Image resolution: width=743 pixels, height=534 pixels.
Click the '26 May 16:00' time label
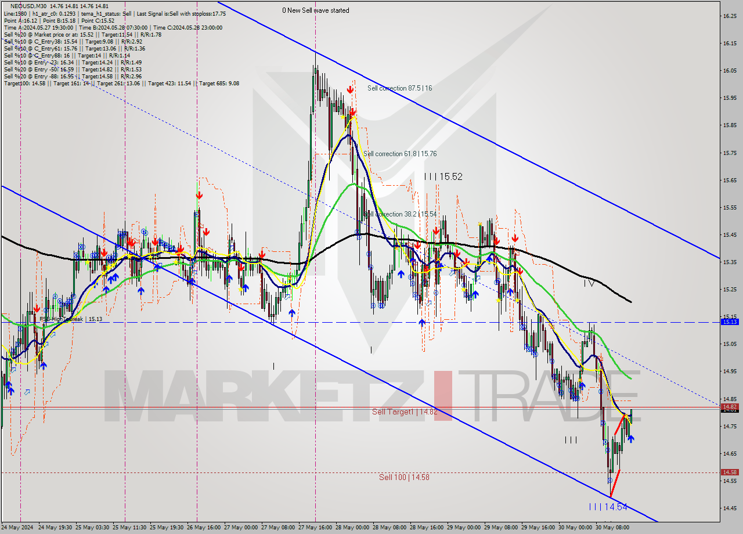[x=203, y=528]
